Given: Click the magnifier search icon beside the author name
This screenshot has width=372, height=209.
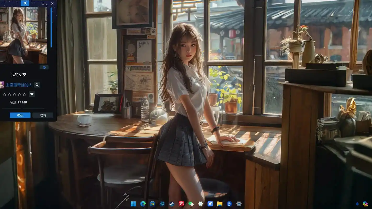Looking at the screenshot, I should 37,85.
